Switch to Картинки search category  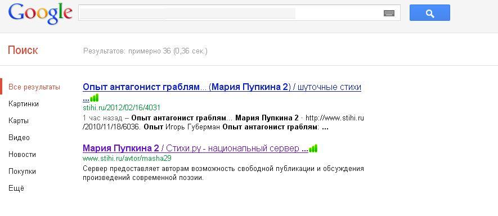click(x=24, y=104)
